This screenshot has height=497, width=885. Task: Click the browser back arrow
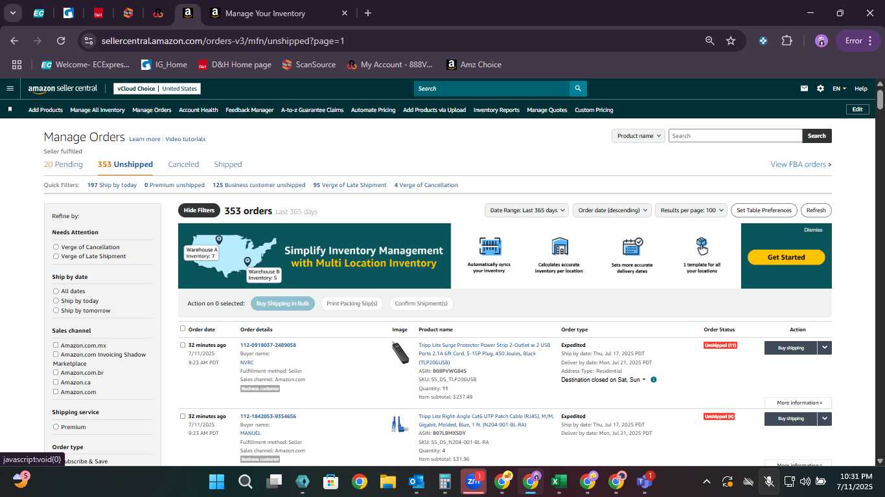click(14, 41)
